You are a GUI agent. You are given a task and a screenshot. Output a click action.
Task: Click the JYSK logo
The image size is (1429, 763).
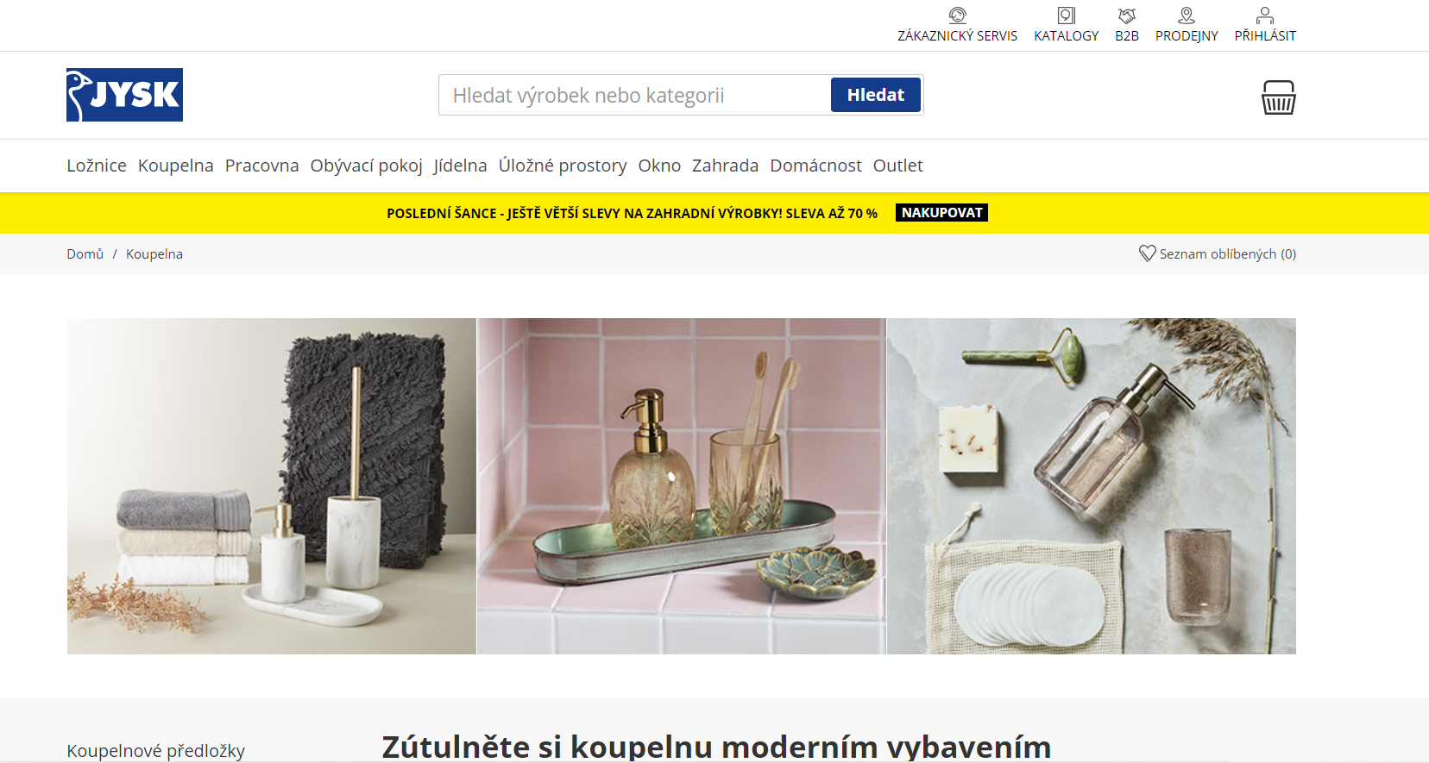pos(124,95)
